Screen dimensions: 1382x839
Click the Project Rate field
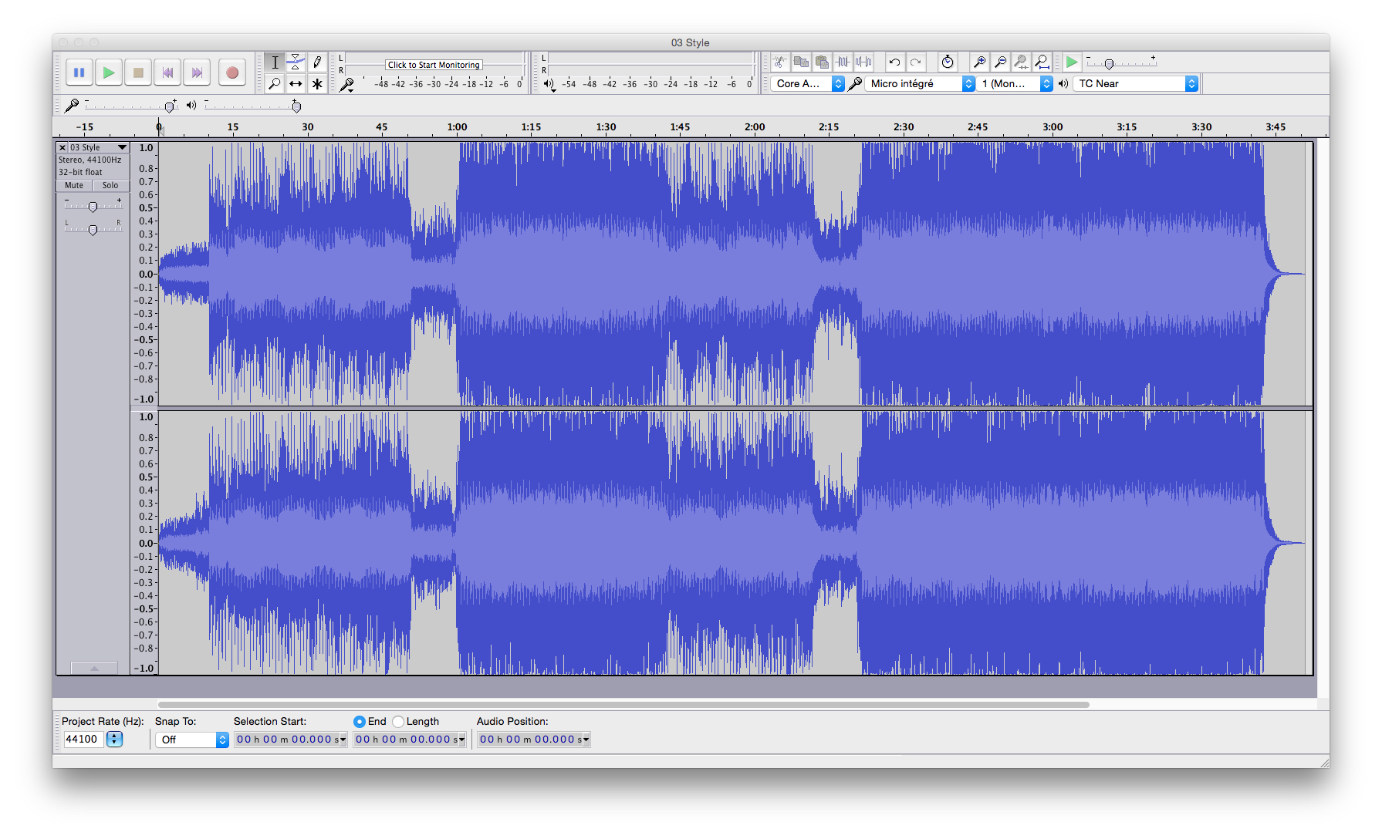coord(85,739)
